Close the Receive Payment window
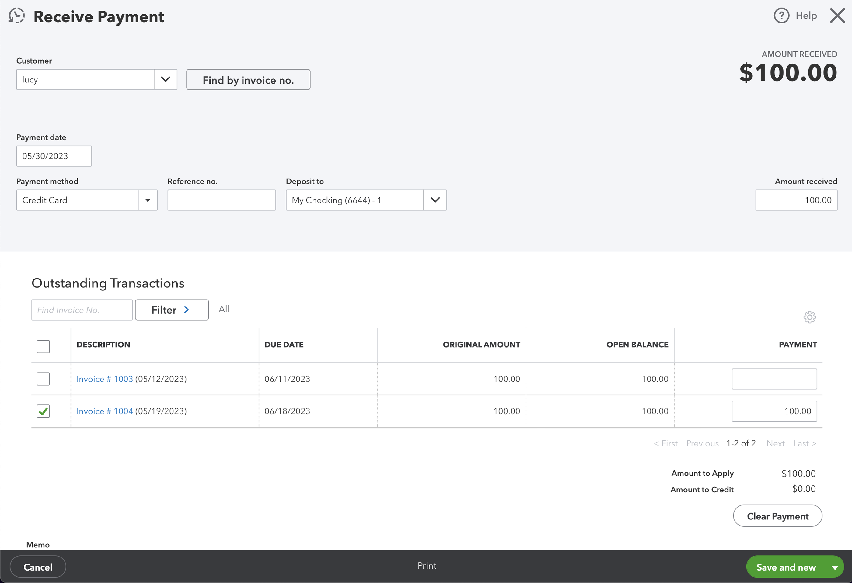This screenshot has height=583, width=852. tap(837, 16)
